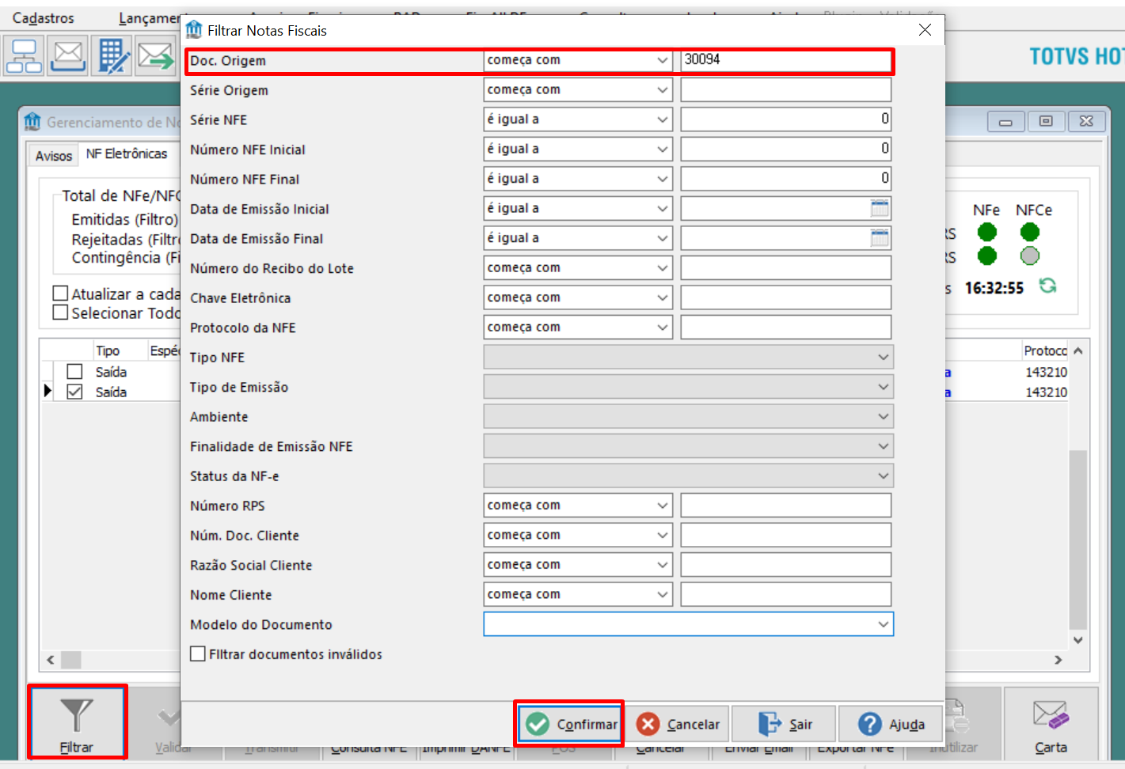Click the envelope mail toolbar icon
Image resolution: width=1125 pixels, height=769 pixels.
coord(68,56)
